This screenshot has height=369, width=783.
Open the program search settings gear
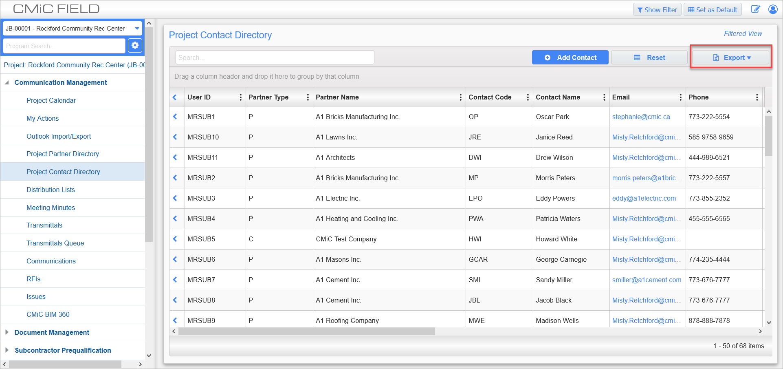(135, 46)
